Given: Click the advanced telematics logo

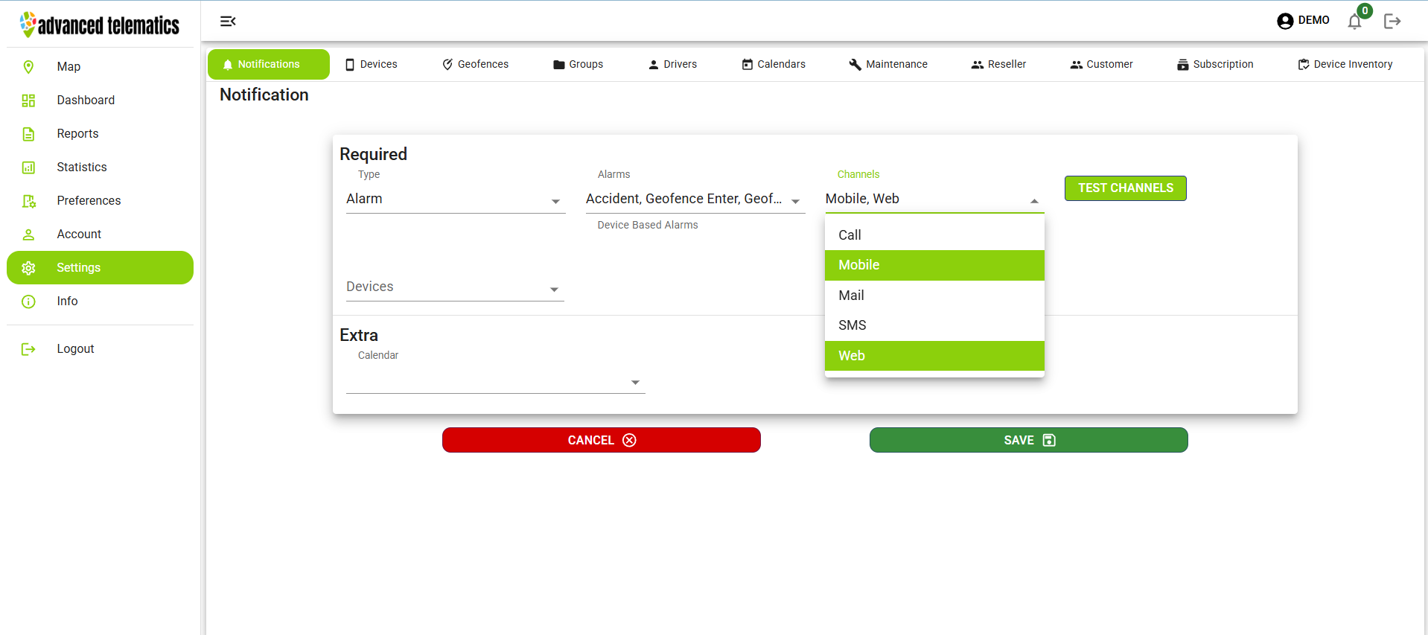Looking at the screenshot, I should click(x=100, y=25).
